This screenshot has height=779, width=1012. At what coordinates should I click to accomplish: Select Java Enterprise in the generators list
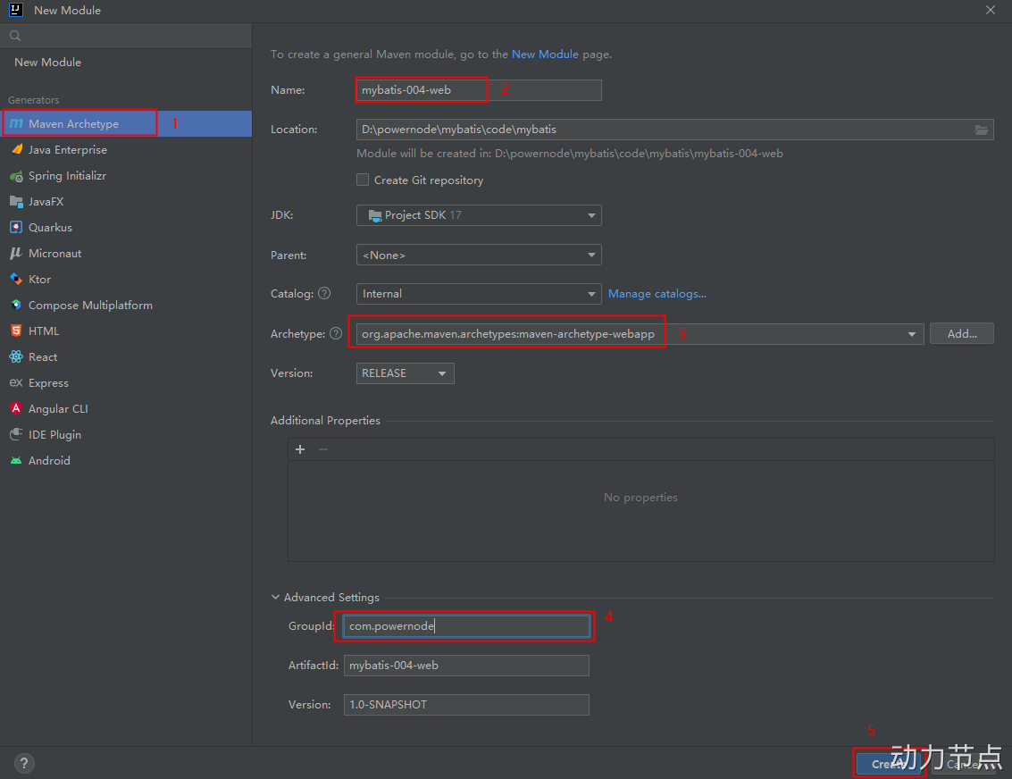(x=68, y=150)
